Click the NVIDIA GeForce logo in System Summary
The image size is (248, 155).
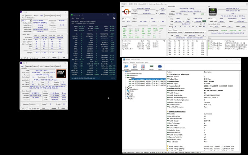pyautogui.click(x=212, y=12)
